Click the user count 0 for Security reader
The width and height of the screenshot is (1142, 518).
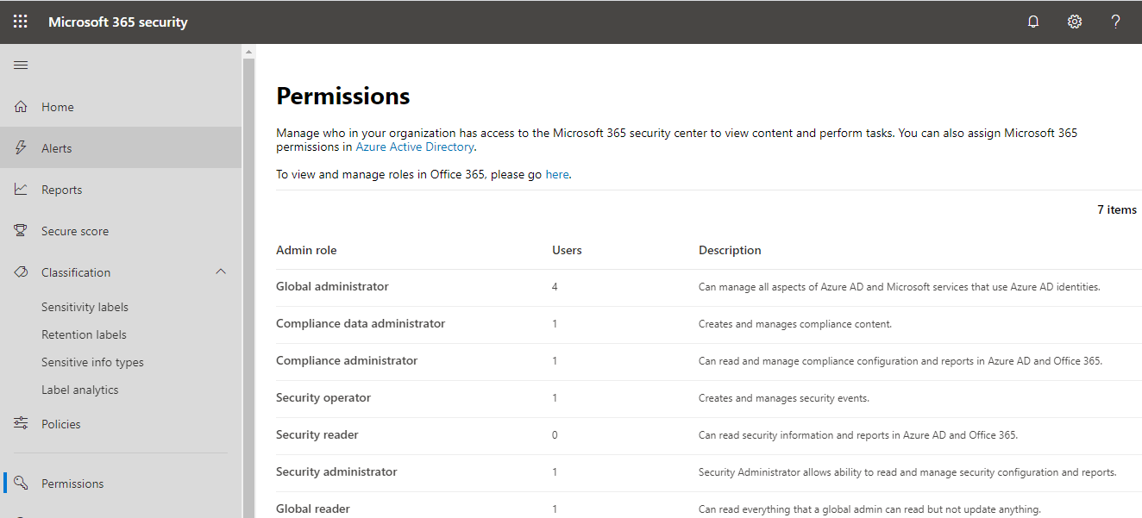point(555,435)
